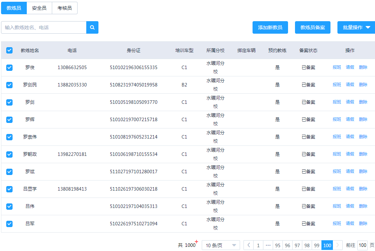Switch to the 安全员 tab
The height and width of the screenshot is (251, 375).
(x=39, y=8)
